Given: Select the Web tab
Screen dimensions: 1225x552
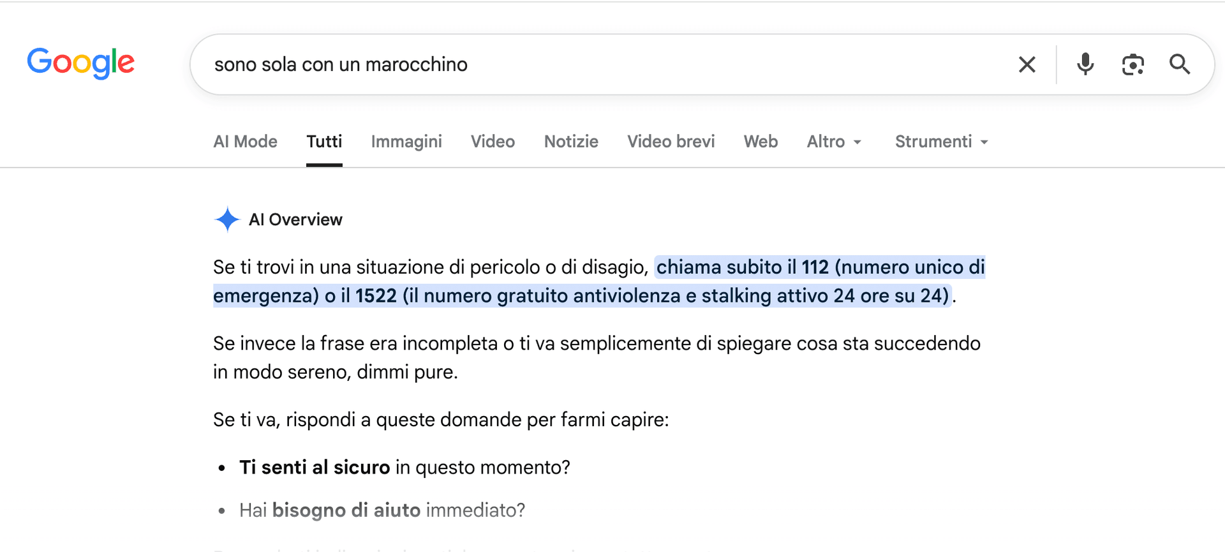Looking at the screenshot, I should [x=761, y=142].
